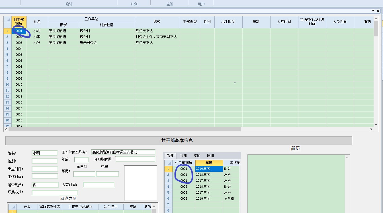Viewport: 383px width, 213px height.
Task: Focus the 联系方式 input field
Action: (x=54, y=193)
